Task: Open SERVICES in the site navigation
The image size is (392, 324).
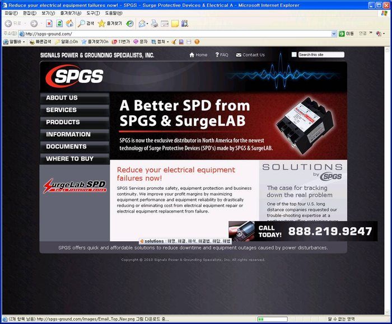Action: [74, 110]
